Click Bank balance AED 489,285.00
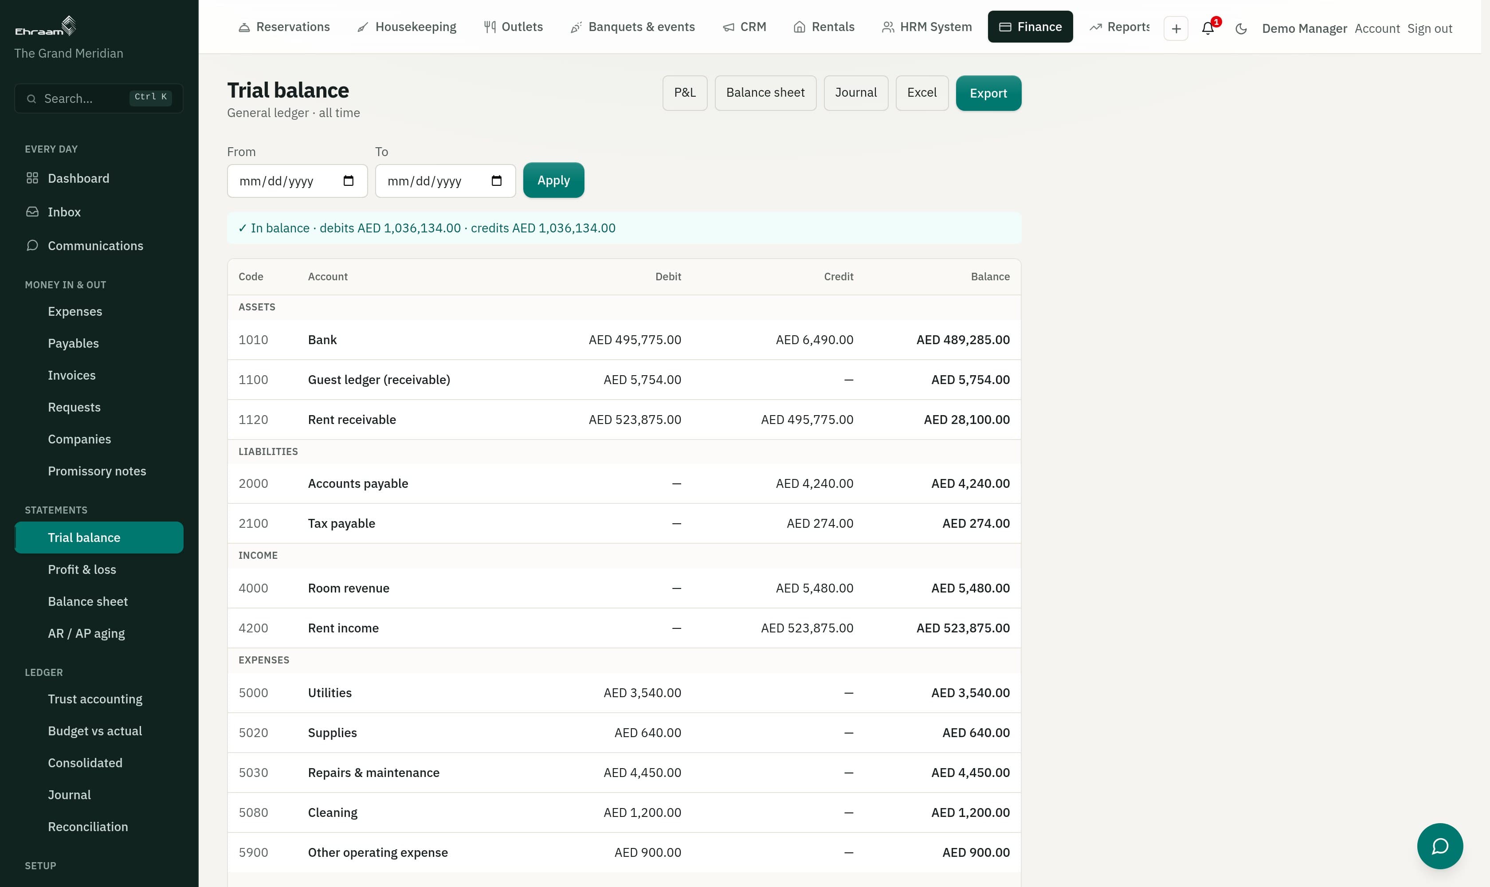The width and height of the screenshot is (1490, 887). [963, 339]
